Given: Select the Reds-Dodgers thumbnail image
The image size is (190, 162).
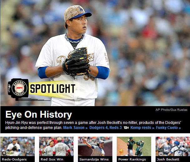Looking at the screenshot, I should click(18, 146).
